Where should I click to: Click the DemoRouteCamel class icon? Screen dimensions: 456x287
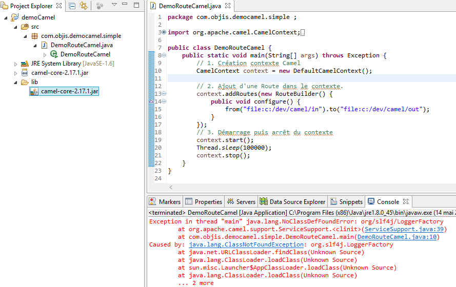[x=54, y=54]
